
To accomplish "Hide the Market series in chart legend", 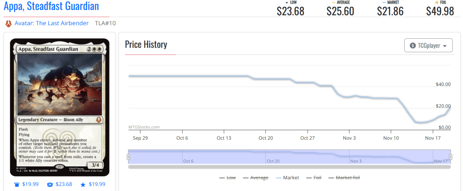I will (287, 178).
